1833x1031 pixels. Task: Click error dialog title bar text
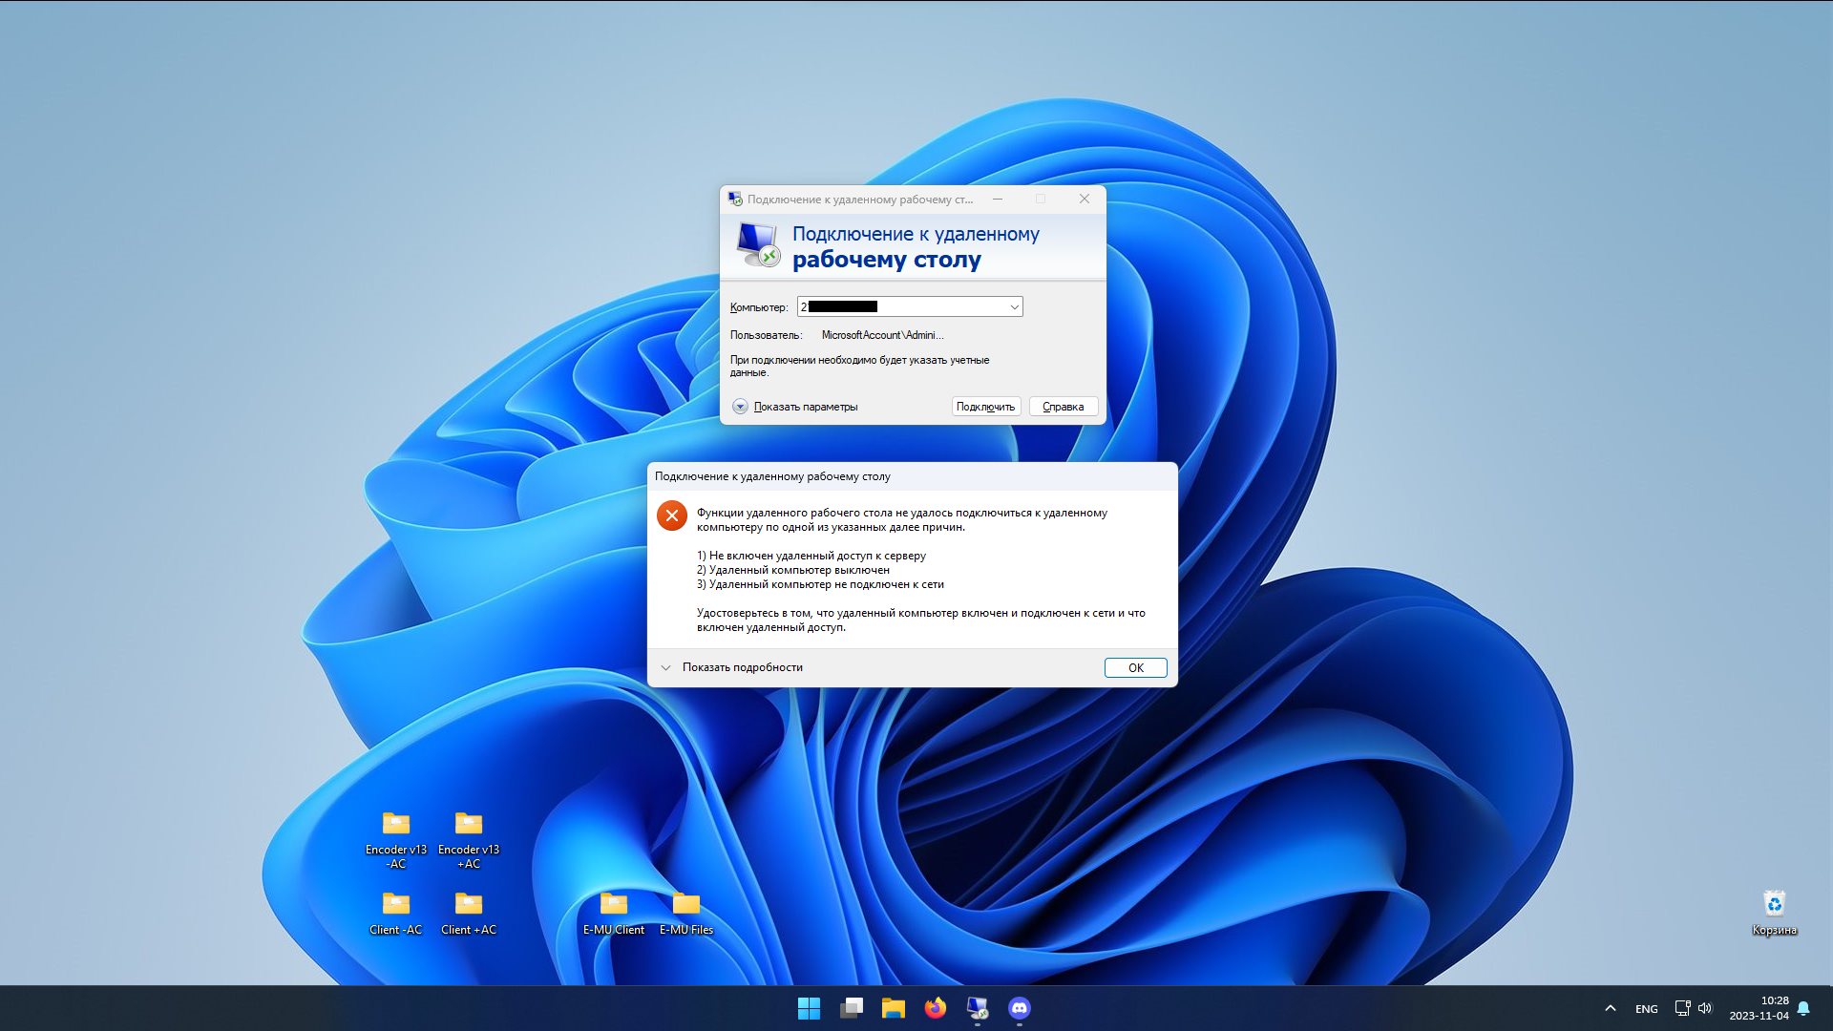coord(772,476)
